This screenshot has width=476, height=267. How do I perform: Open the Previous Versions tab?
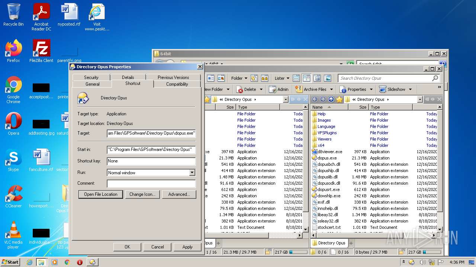click(173, 78)
